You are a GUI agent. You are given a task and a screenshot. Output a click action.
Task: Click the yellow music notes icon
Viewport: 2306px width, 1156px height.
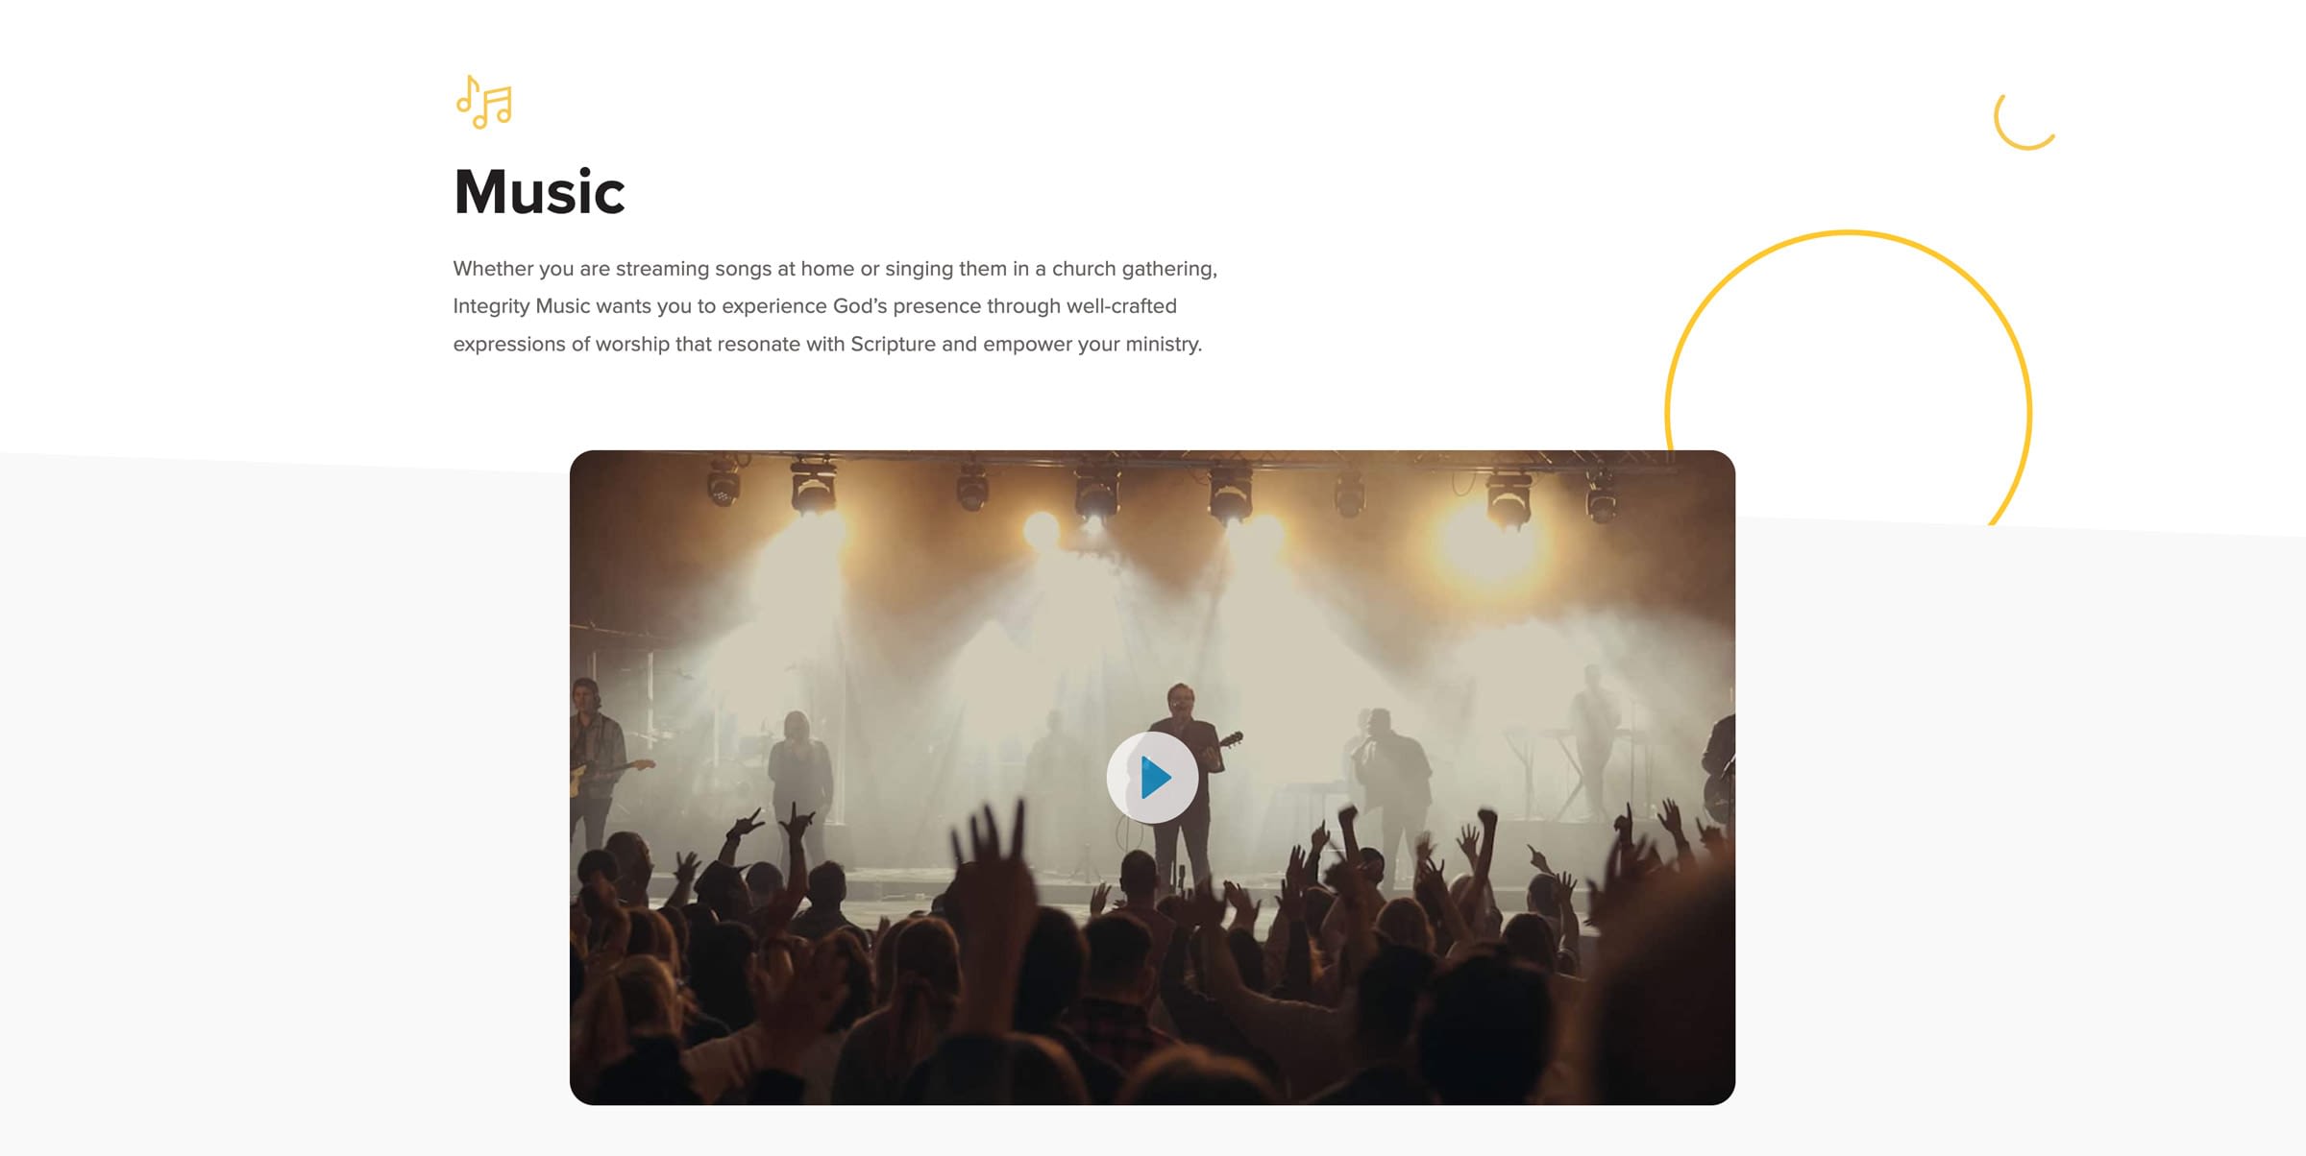[x=484, y=102]
